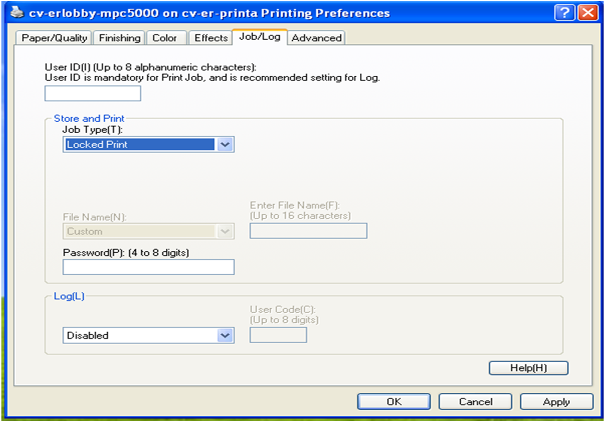Image resolution: width=605 pixels, height=422 pixels.
Task: Close the Printing Preferences dialog
Action: (588, 13)
